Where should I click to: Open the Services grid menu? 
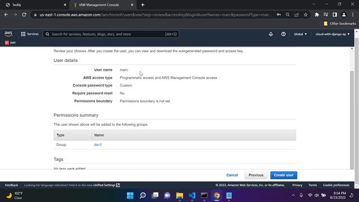pos(30,34)
